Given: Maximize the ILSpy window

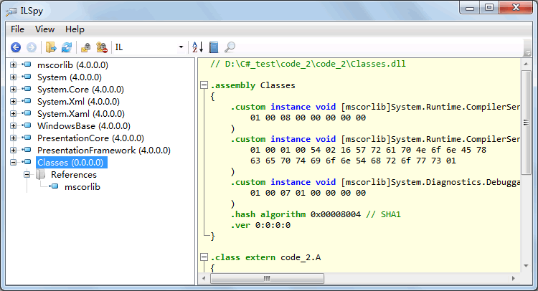Looking at the screenshot, I should [x=489, y=8].
